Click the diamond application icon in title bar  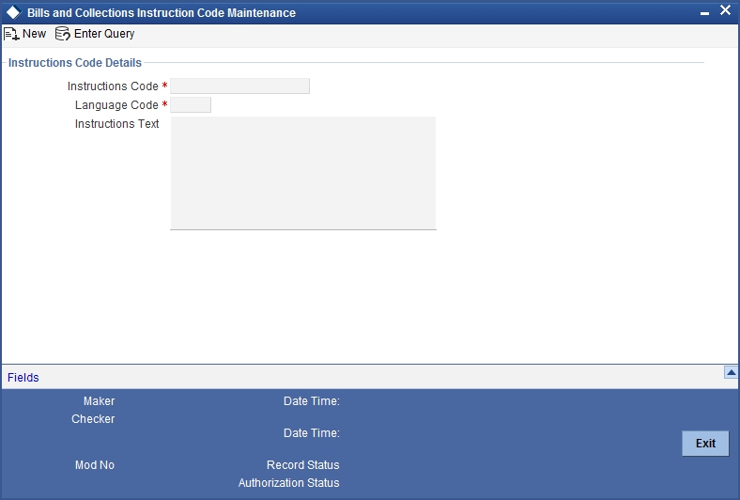click(14, 13)
